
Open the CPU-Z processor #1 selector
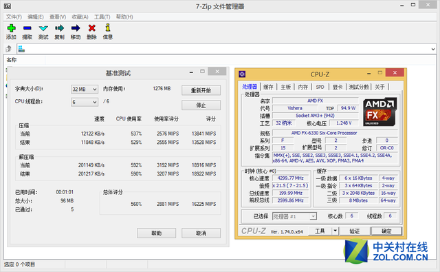tap(294, 216)
